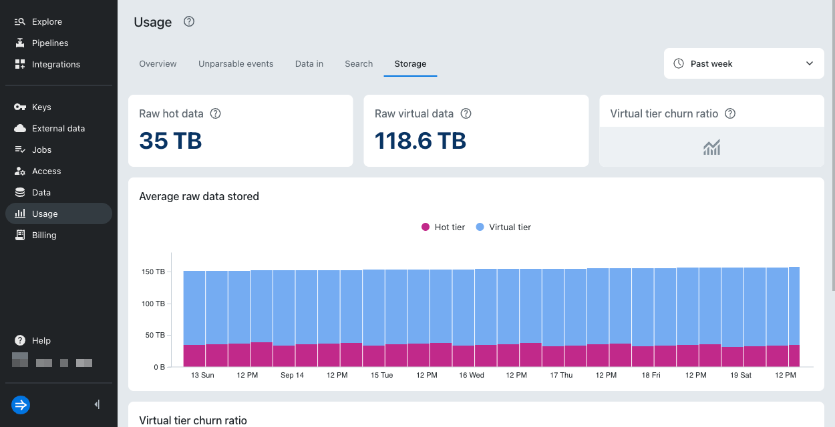Image resolution: width=835 pixels, height=427 pixels.
Task: Switch to the Data in tab
Action: coord(309,63)
